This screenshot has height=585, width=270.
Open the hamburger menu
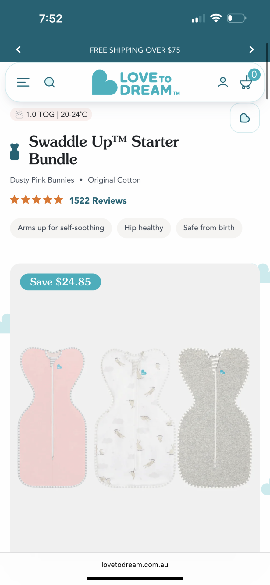(23, 82)
